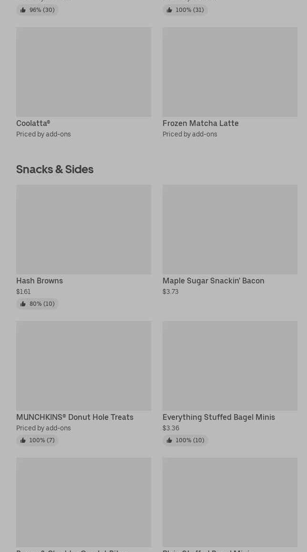Click thumbs-up icon under MUNCHKINS Donut Hole Treats

point(23,440)
